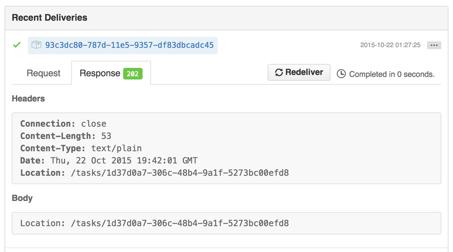453x252 pixels.
Task: Click the circular arrows icon in Redeliver
Action: tap(279, 72)
